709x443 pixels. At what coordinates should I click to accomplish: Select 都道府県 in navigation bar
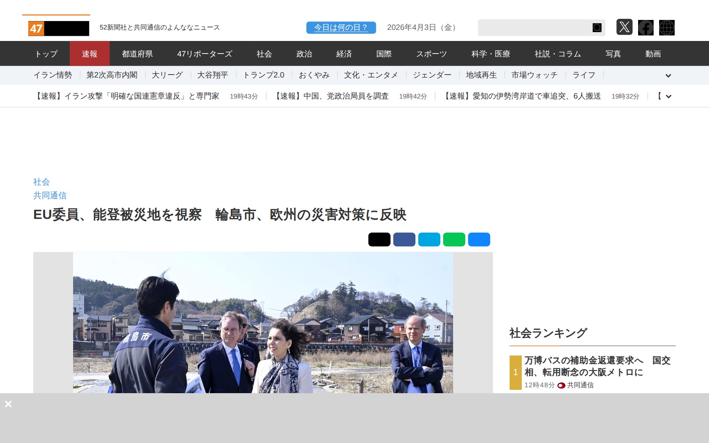[137, 54]
